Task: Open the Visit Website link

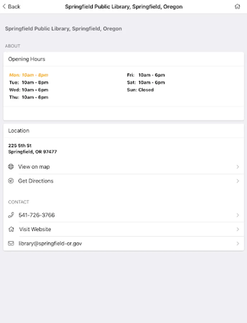Action: (x=35, y=229)
